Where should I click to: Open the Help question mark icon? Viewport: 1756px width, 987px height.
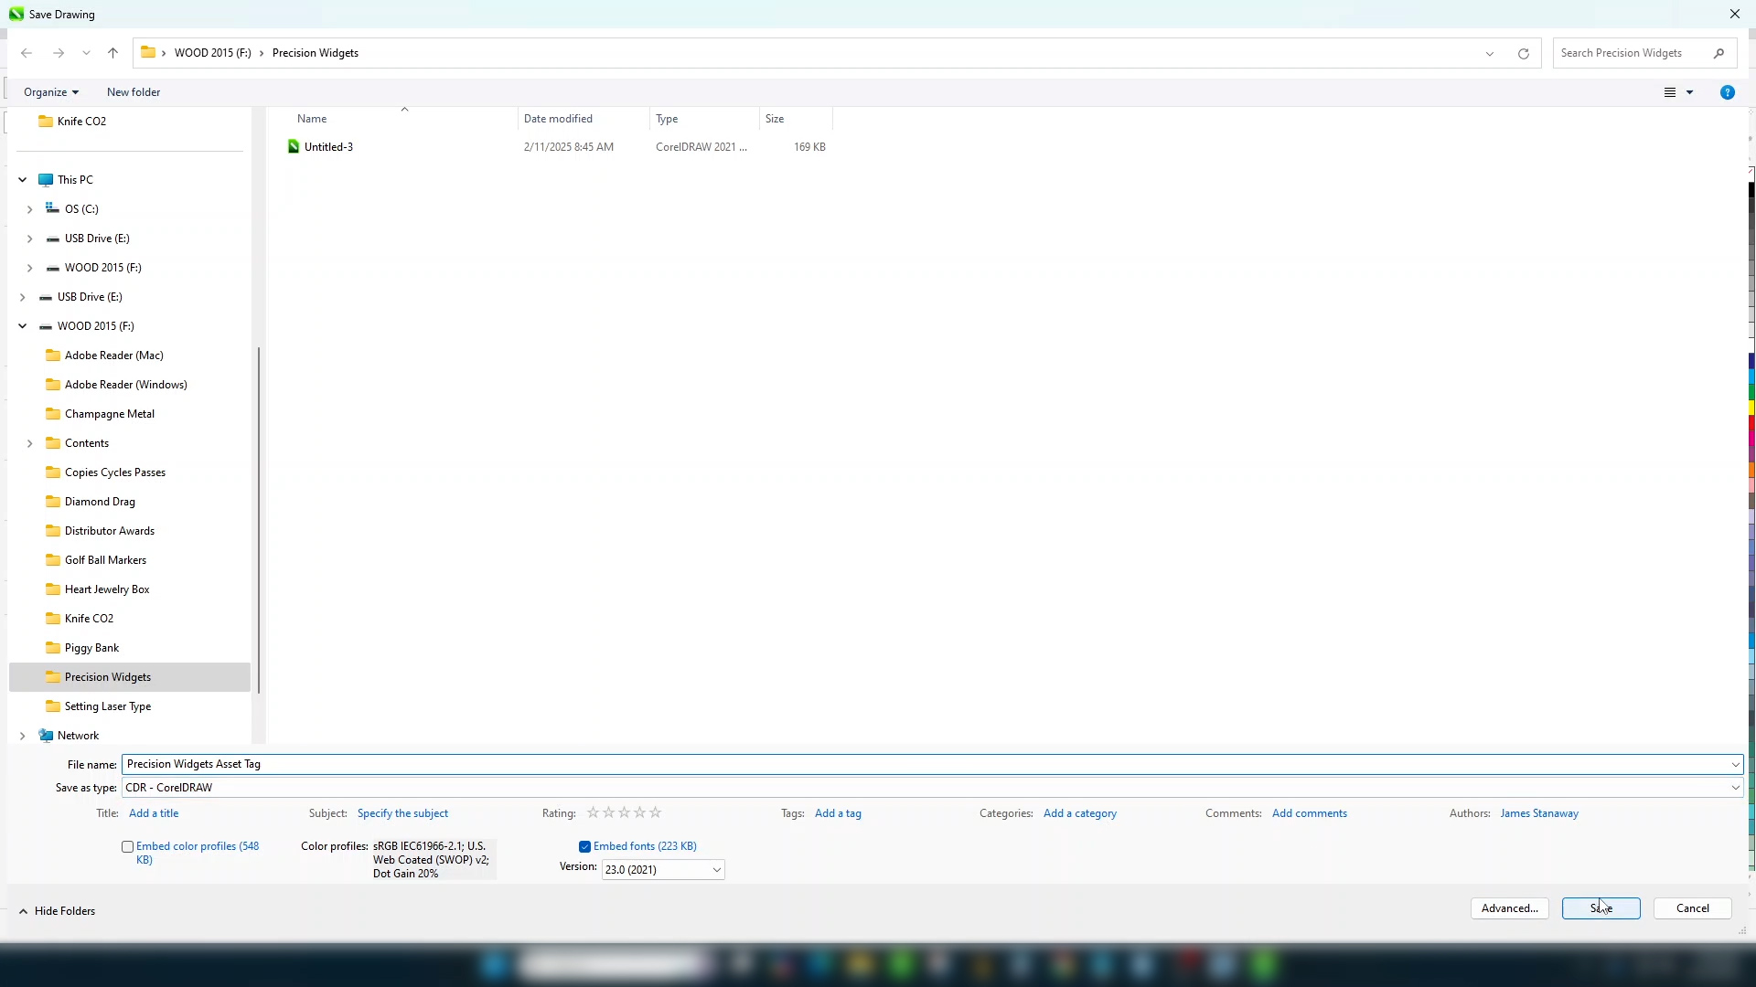(1727, 92)
